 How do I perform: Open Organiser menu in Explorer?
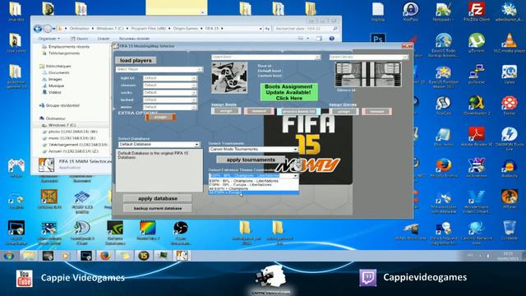tap(48, 39)
